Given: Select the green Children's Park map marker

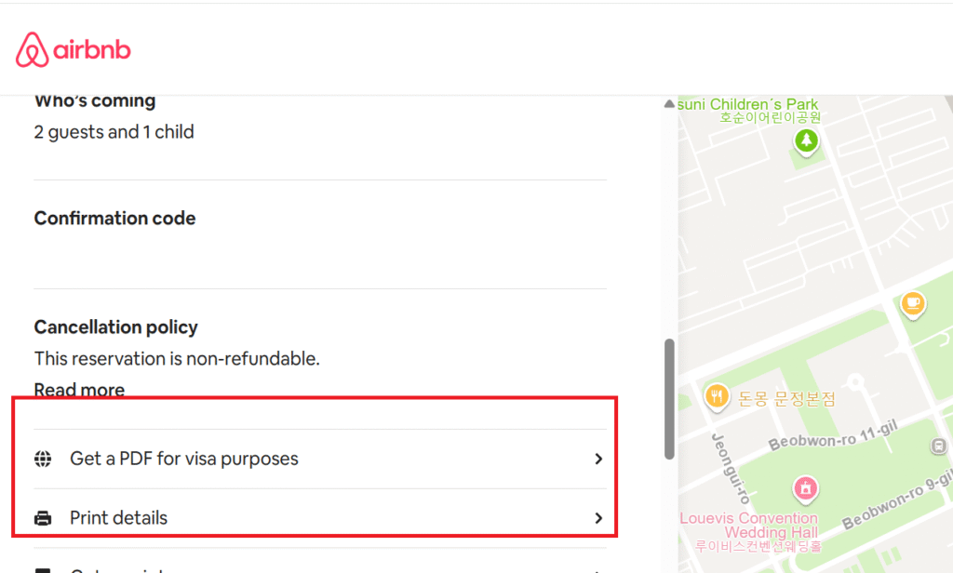Looking at the screenshot, I should 806,140.
